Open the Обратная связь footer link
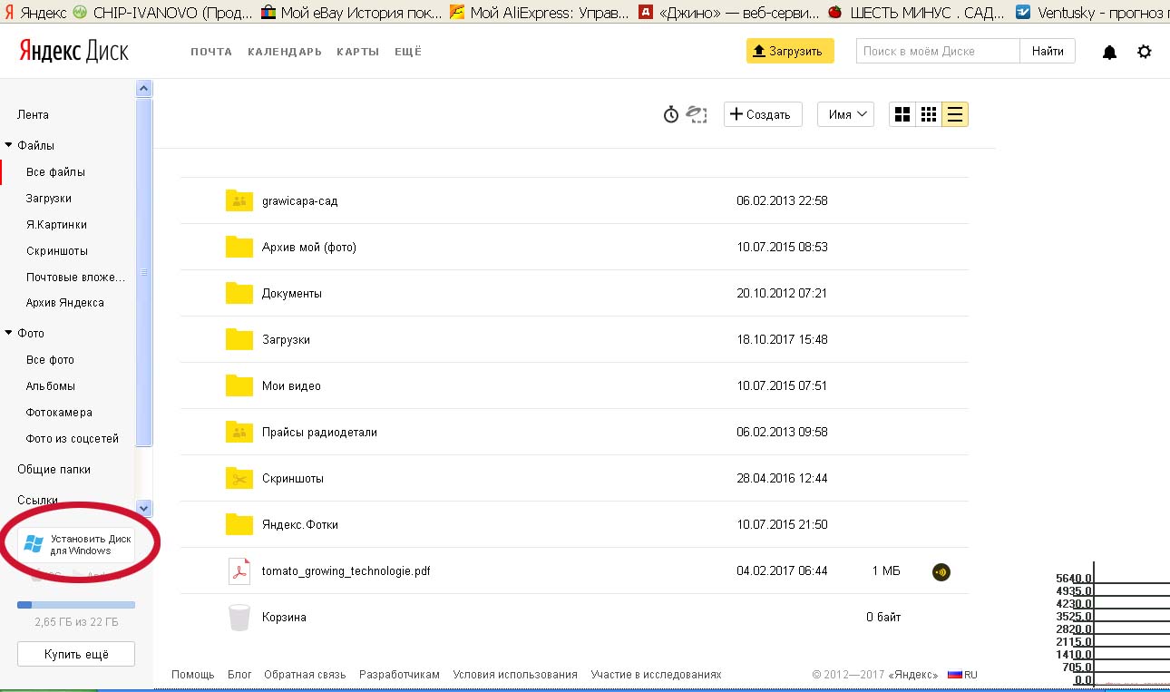The width and height of the screenshot is (1170, 692). point(305,675)
